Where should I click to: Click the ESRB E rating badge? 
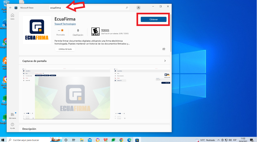(x=95, y=32)
